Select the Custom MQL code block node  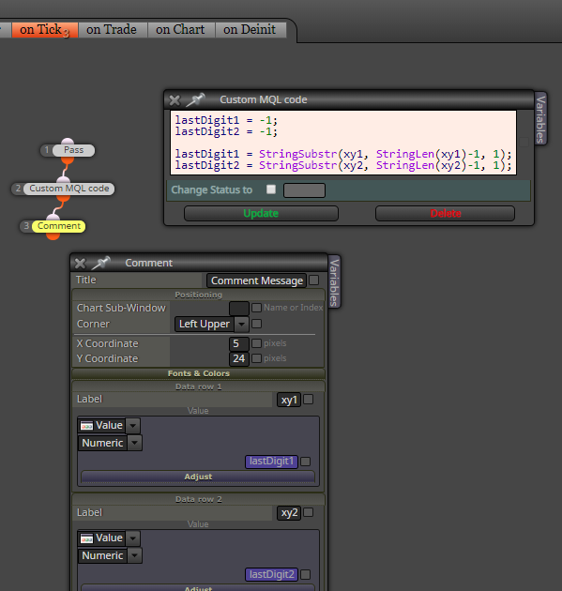point(69,189)
